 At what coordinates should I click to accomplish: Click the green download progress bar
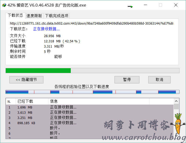click(x=92, y=71)
